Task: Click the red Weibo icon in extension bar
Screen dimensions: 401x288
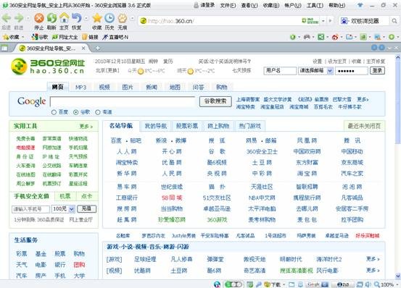Action: (x=335, y=37)
